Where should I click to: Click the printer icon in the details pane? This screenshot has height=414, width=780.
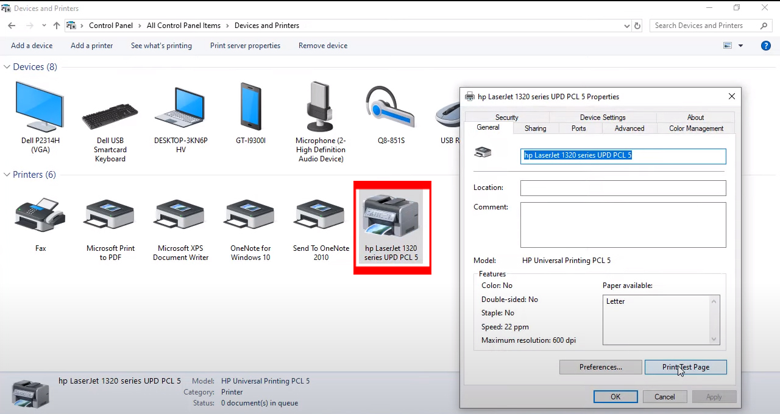[x=30, y=393]
